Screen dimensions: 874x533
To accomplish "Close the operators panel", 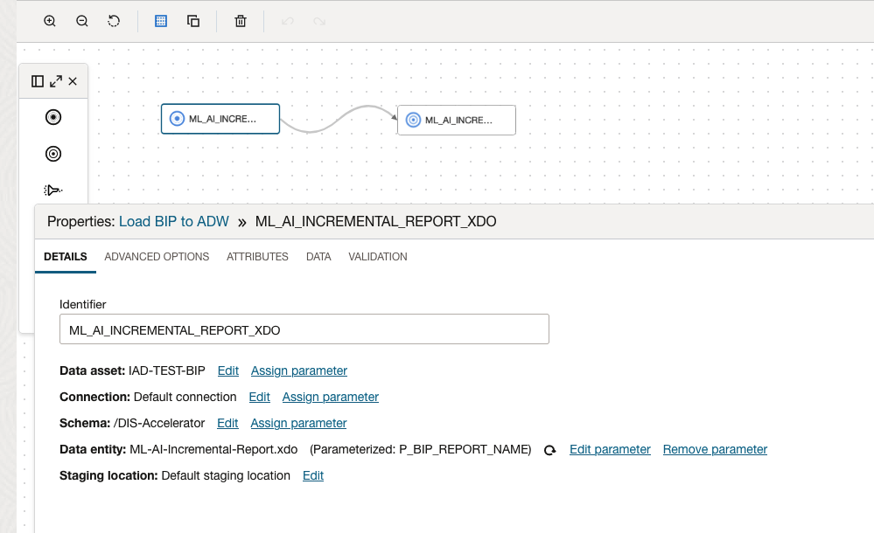I will [73, 80].
